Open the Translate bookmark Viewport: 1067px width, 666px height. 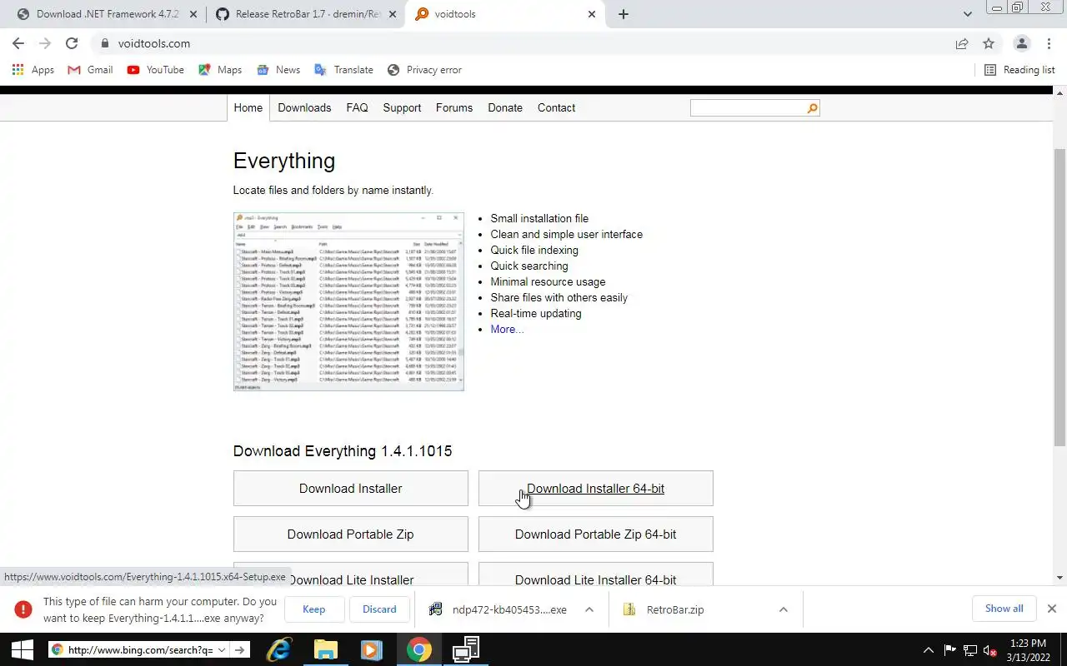pyautogui.click(x=343, y=70)
